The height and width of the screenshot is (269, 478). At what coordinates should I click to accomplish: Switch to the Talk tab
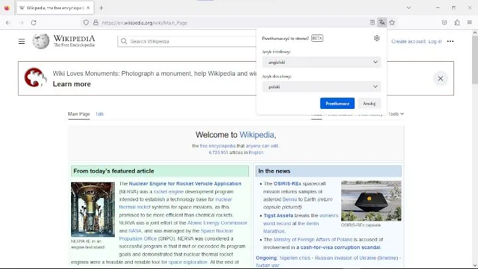click(x=100, y=114)
